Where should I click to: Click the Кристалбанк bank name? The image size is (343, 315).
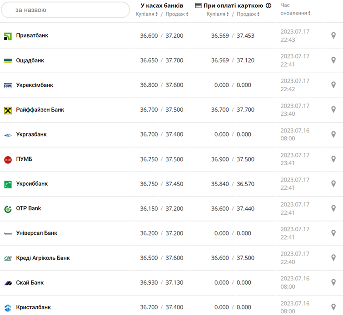tap(33, 307)
